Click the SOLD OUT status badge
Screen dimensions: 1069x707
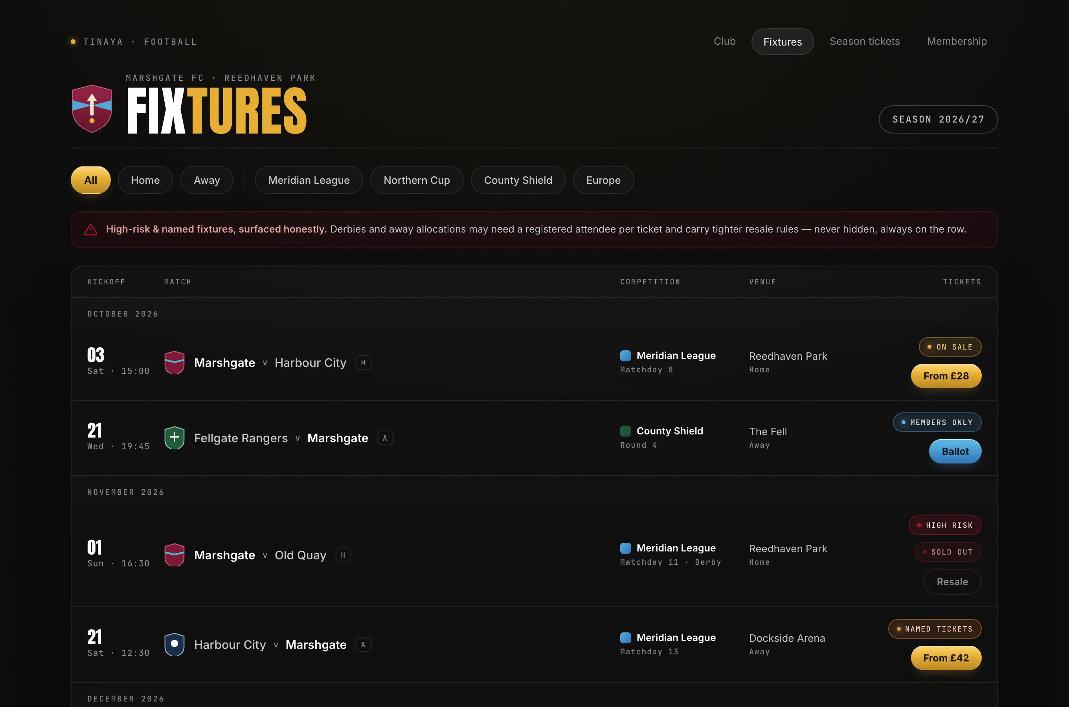coord(948,552)
